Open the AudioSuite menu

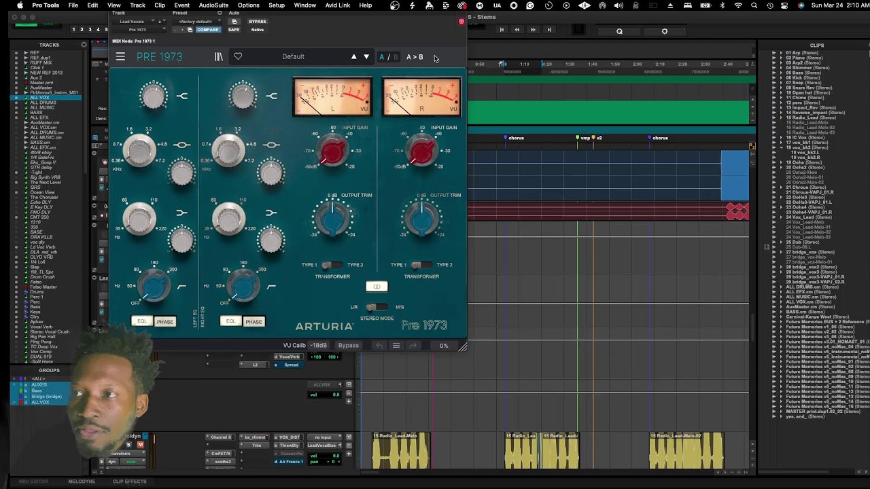(213, 5)
